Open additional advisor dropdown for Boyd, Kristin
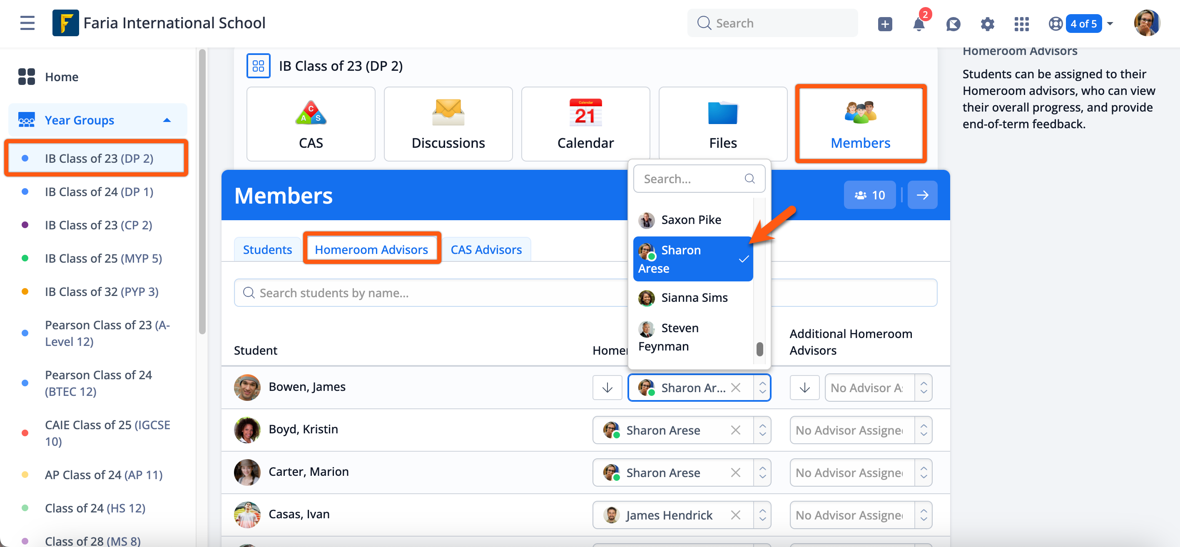Viewport: 1180px width, 547px height. tap(923, 430)
